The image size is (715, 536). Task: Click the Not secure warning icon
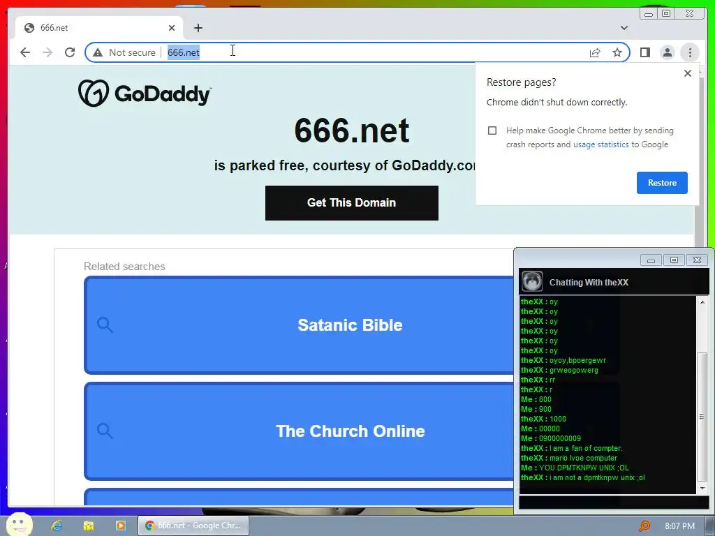(x=98, y=52)
